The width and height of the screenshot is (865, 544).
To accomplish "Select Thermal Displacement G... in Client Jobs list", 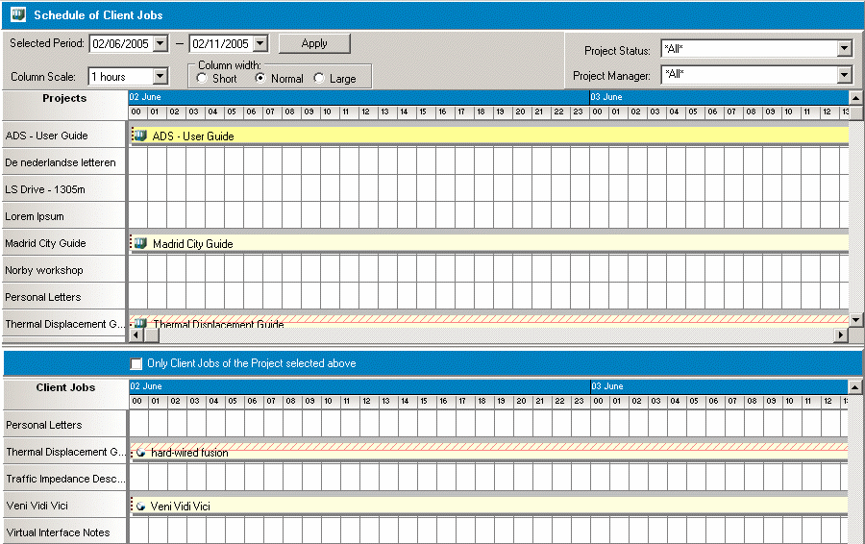I will point(65,452).
